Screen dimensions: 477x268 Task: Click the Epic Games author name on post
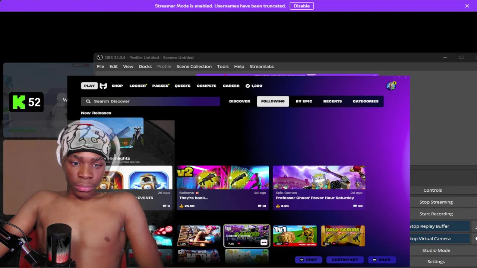pos(286,193)
